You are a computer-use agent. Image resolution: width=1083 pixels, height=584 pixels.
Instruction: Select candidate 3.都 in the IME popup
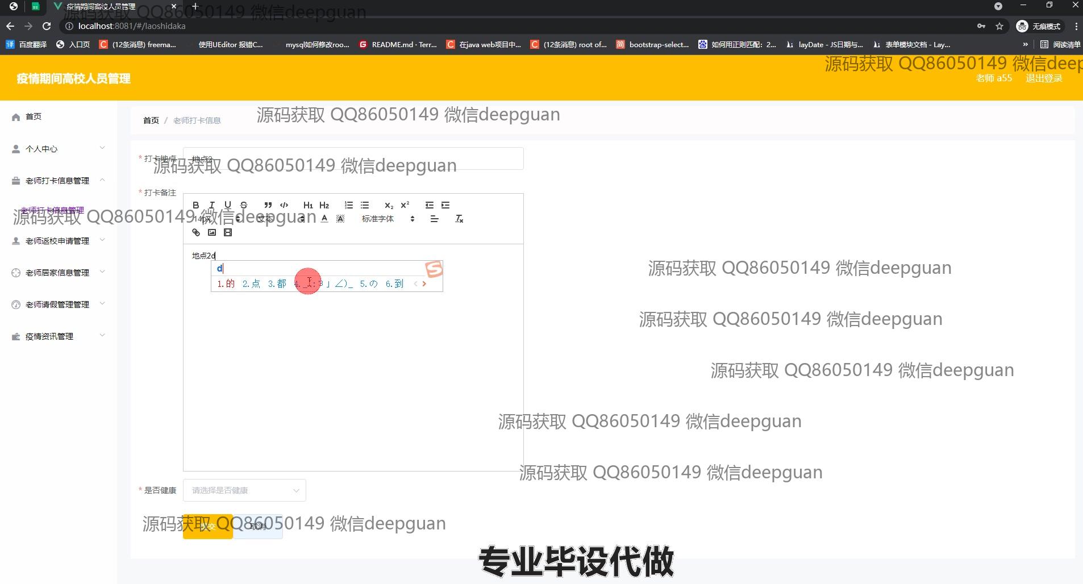coord(277,283)
